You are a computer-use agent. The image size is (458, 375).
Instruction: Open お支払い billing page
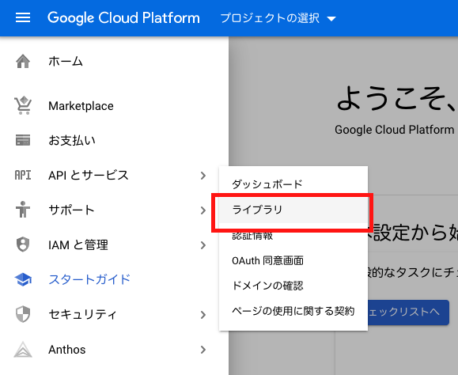pos(72,140)
